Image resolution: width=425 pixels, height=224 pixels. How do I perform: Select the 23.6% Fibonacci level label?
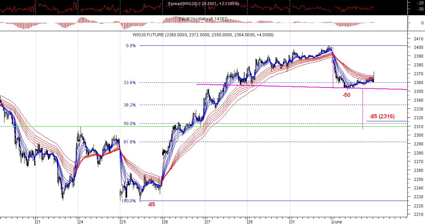(x=130, y=83)
